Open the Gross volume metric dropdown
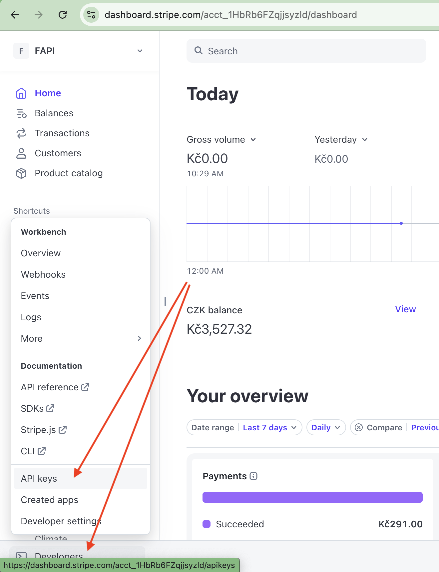This screenshot has height=572, width=439. point(221,140)
